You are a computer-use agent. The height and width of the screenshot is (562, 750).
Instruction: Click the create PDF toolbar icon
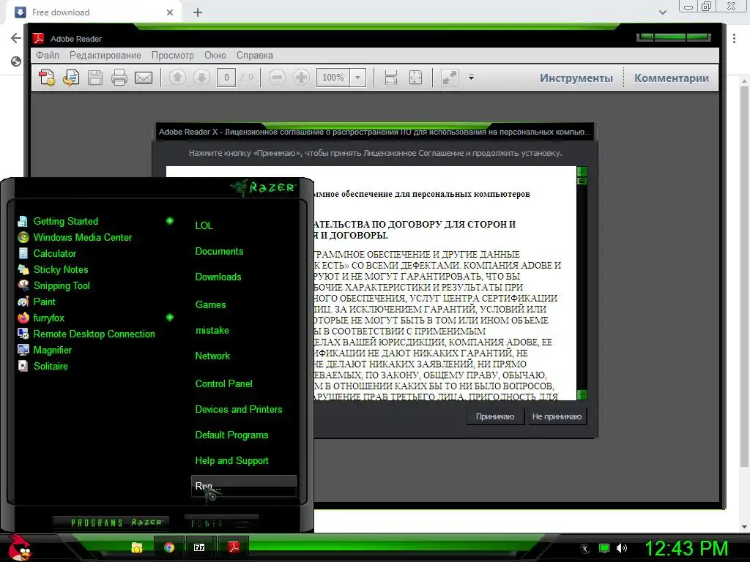click(47, 78)
